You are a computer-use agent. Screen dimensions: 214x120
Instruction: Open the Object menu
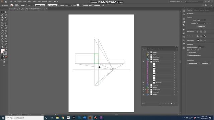(19, 1)
